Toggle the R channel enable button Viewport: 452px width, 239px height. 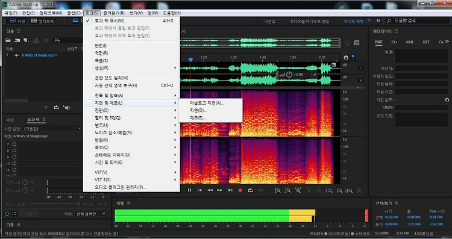tap(360, 80)
